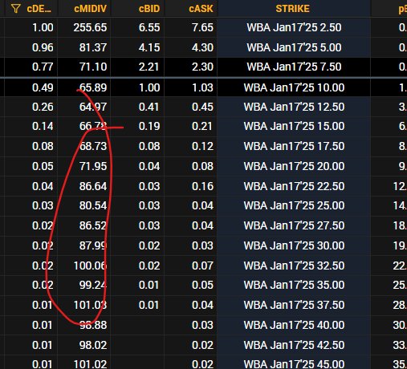Click call delta value 1.00
Image resolution: width=407 pixels, height=369 pixels.
pos(43,27)
